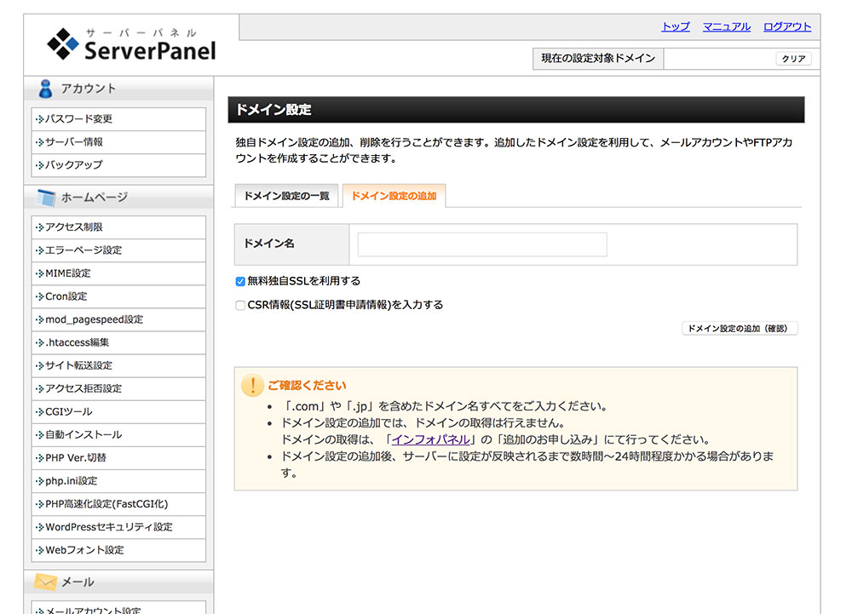
Task: Open the マニュアル link
Action: (x=727, y=26)
